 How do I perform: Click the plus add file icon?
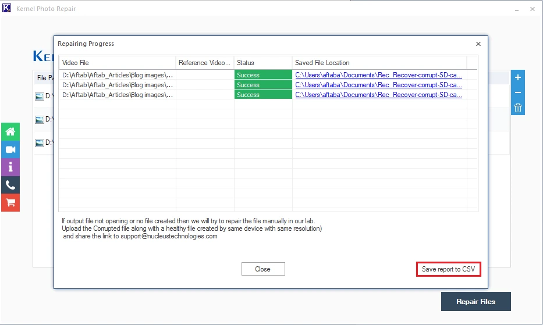coord(518,77)
